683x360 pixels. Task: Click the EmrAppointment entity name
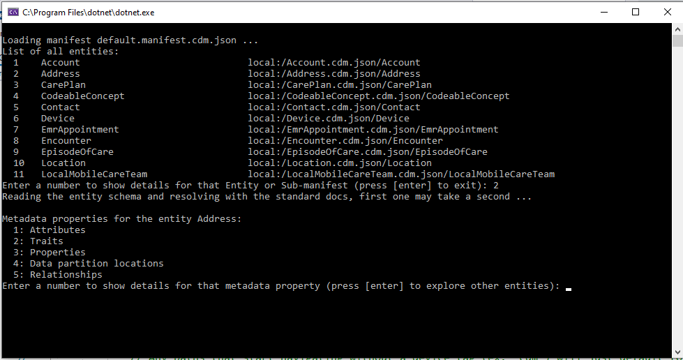point(80,130)
